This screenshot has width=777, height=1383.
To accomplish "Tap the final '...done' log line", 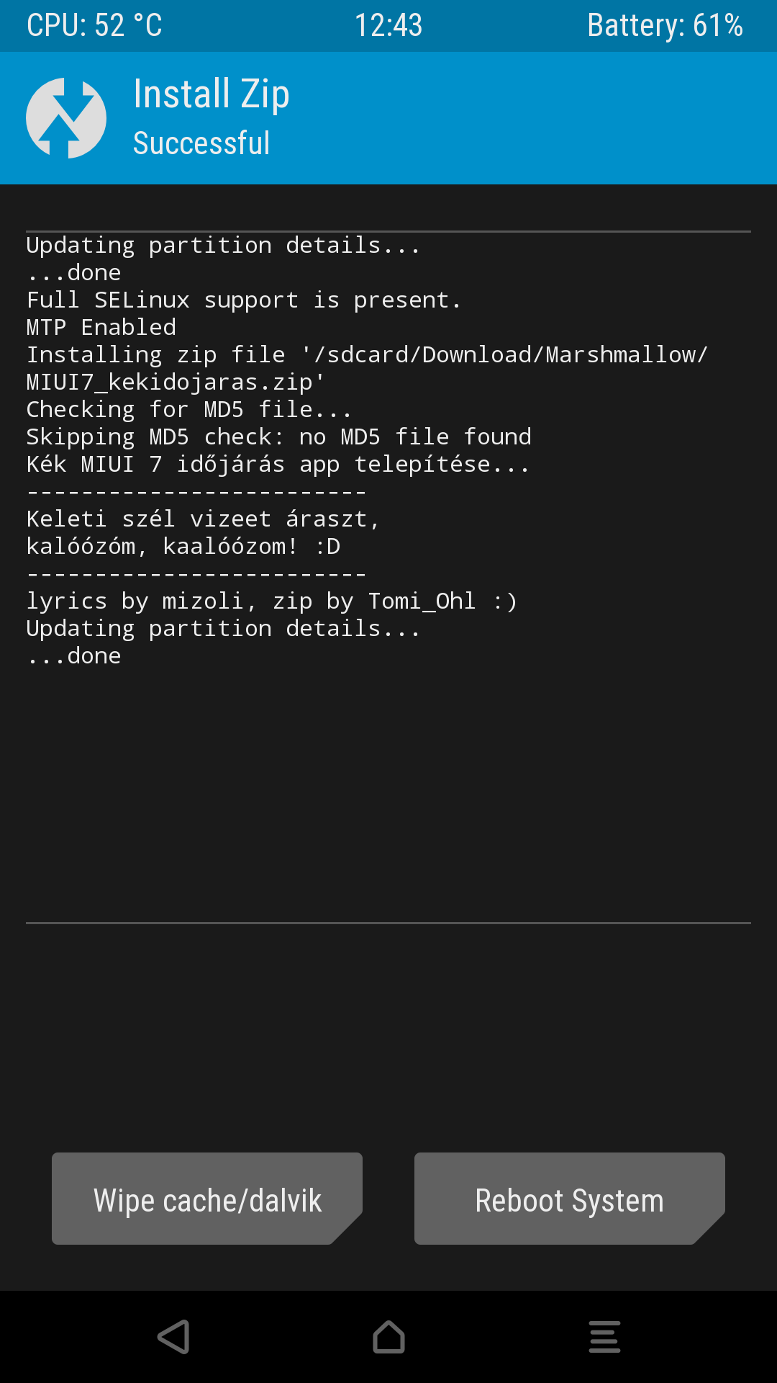I will coord(74,655).
